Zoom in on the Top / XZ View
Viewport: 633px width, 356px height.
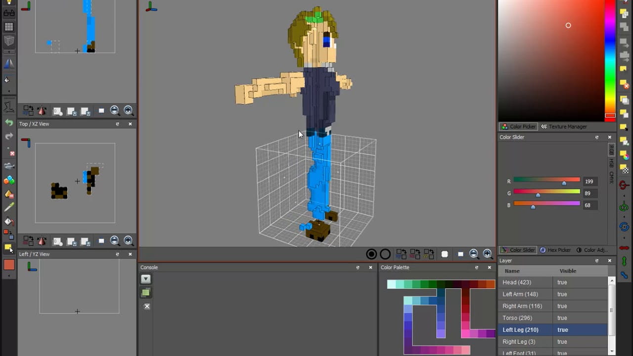click(129, 241)
